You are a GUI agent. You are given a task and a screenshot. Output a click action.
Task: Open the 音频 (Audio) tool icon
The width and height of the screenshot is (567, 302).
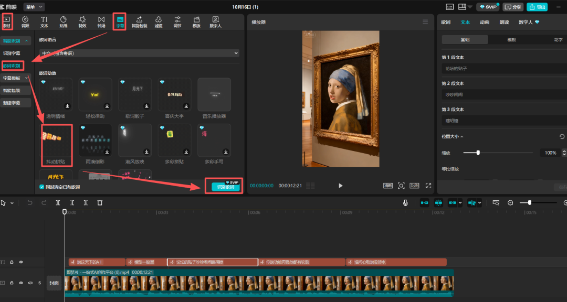point(25,21)
